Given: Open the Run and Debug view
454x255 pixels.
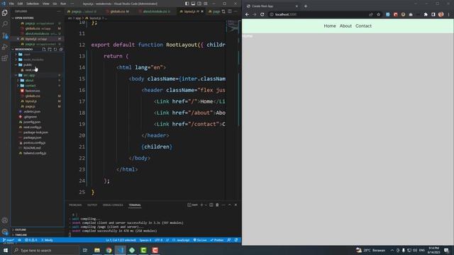Looking at the screenshot, I should [x=5, y=47].
